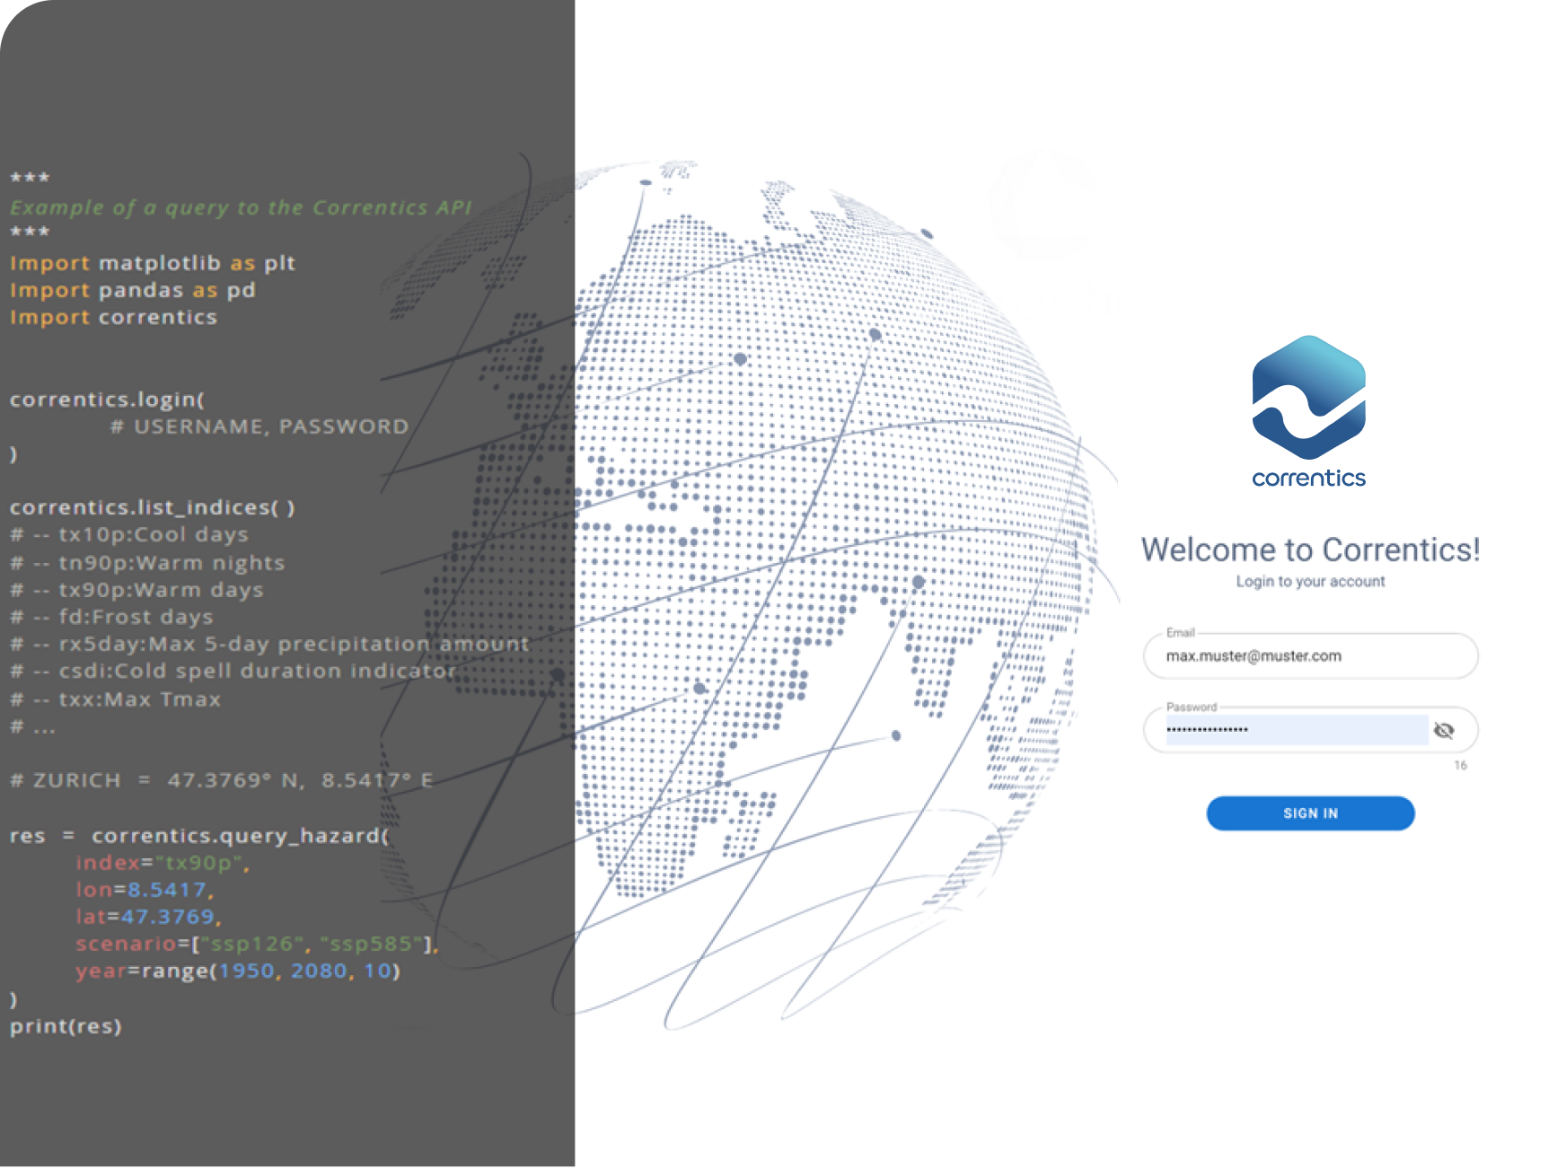Click the 'Welcome to Correntics!' heading

(x=1310, y=550)
